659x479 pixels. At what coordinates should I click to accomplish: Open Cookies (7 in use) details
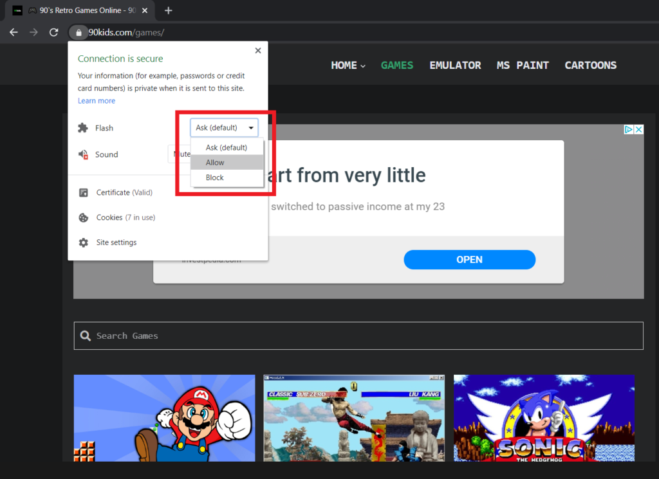point(125,217)
